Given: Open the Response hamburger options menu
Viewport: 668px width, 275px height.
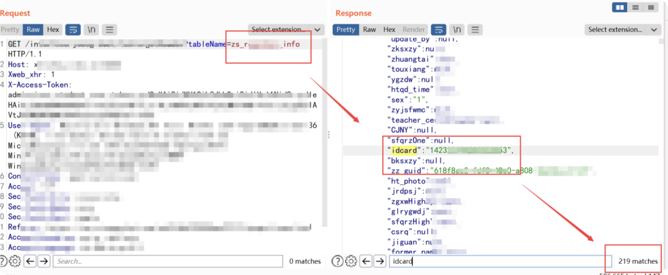Looking at the screenshot, I should point(476,30).
